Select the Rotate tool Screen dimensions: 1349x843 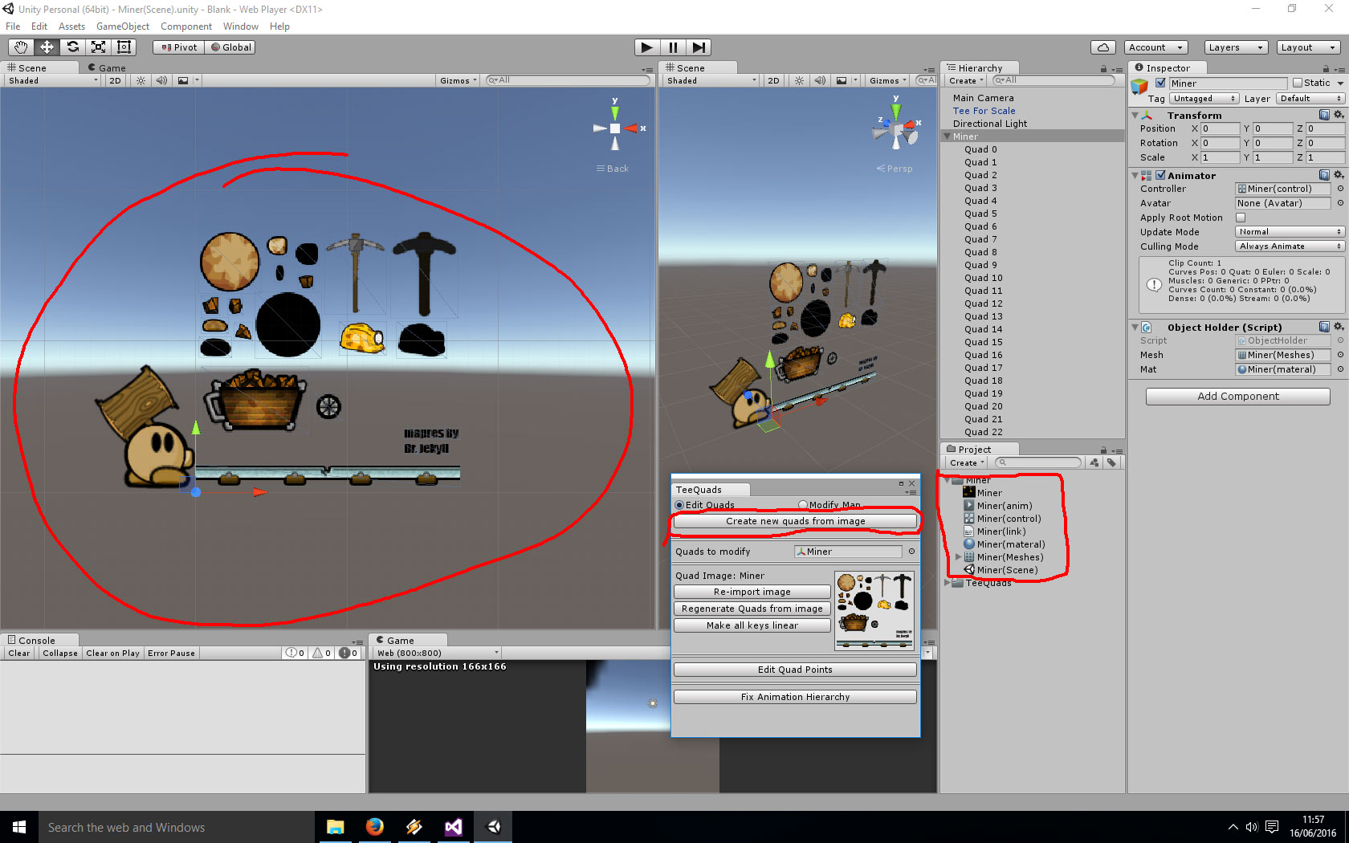coord(72,47)
